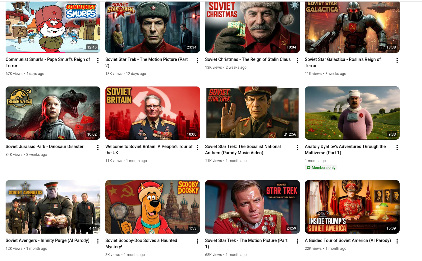The width and height of the screenshot is (422, 261).
Task: Open the Communist Smurfs thumbnail
Action: click(53, 27)
